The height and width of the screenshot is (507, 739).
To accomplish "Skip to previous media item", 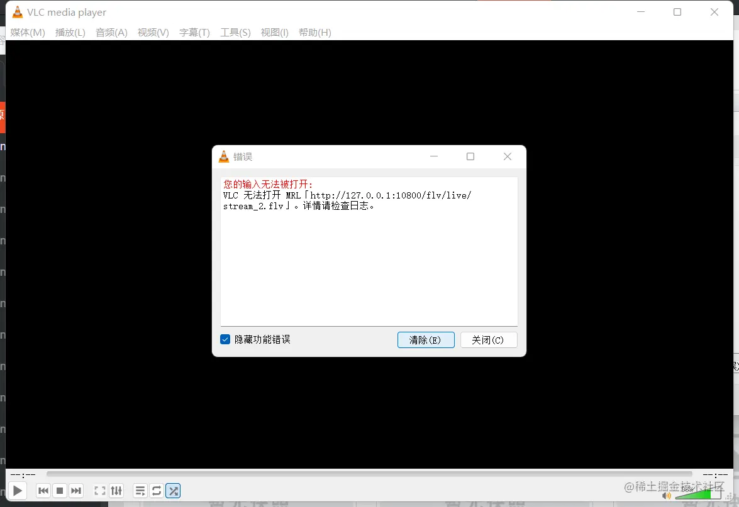I will point(43,491).
